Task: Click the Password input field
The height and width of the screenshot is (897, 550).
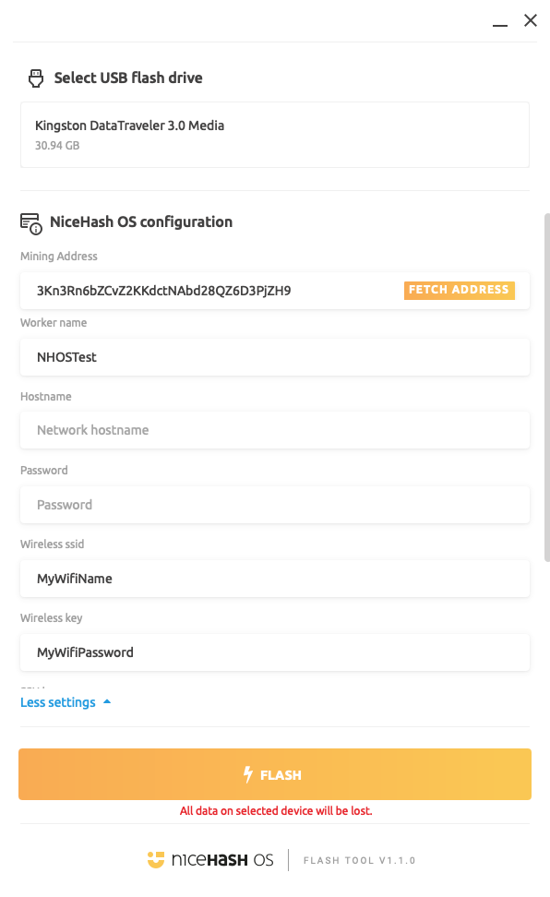Action: (x=275, y=504)
